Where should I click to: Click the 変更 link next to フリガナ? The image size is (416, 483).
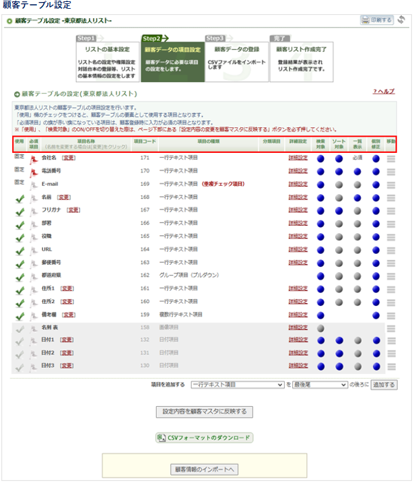[x=73, y=210]
